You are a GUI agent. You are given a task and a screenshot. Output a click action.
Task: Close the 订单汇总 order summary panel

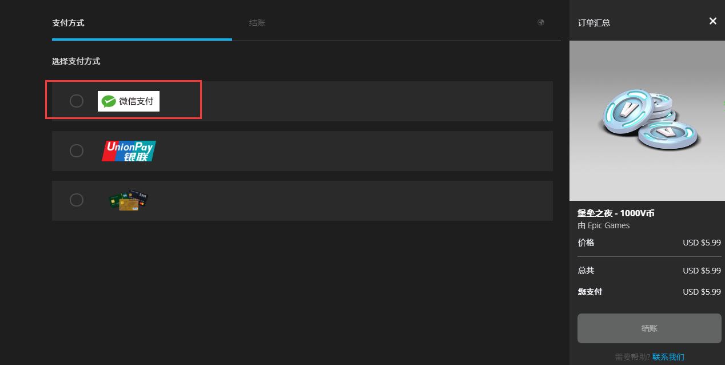712,21
